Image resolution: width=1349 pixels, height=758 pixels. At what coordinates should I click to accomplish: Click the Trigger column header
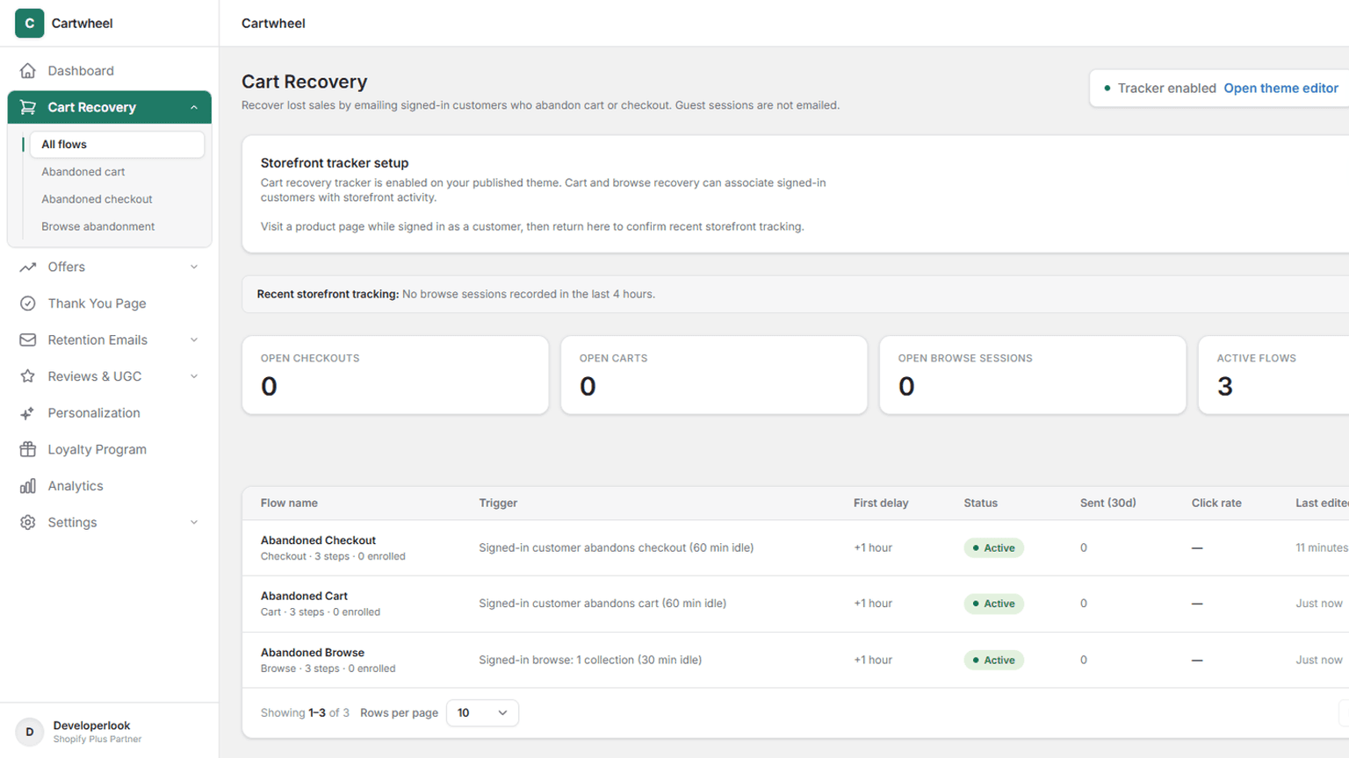coord(498,503)
